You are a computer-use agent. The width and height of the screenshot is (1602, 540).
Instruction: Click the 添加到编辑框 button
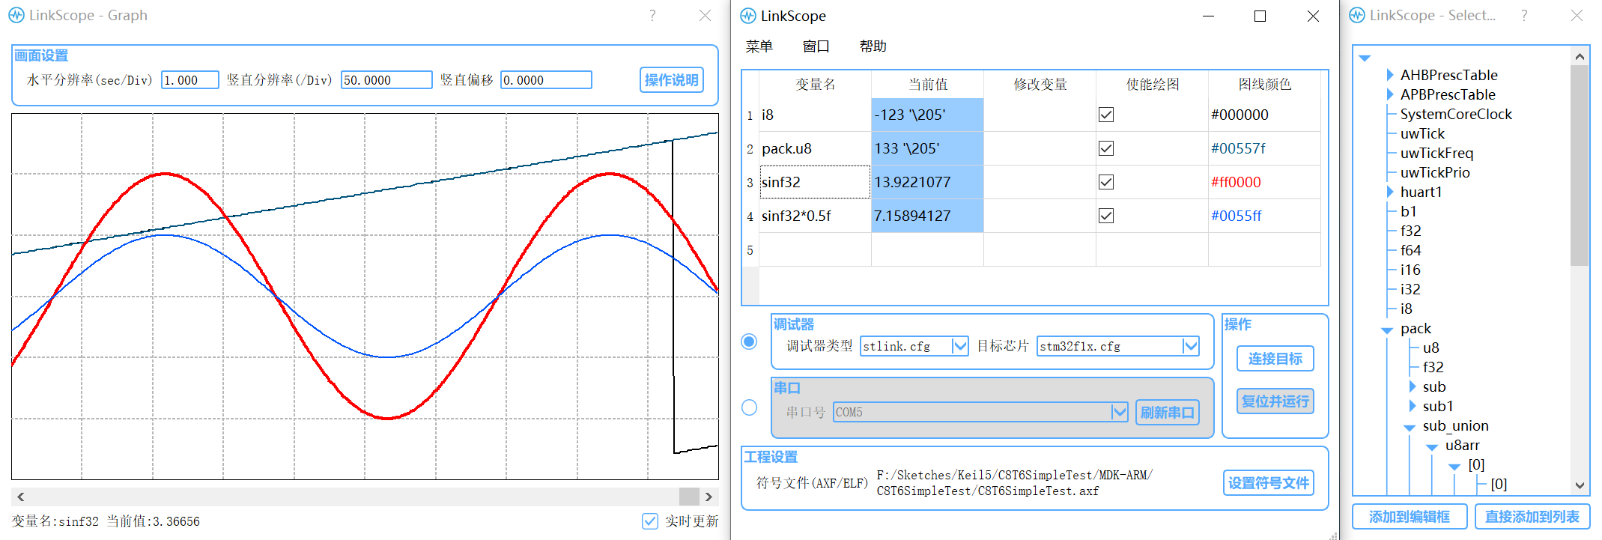coord(1410,517)
